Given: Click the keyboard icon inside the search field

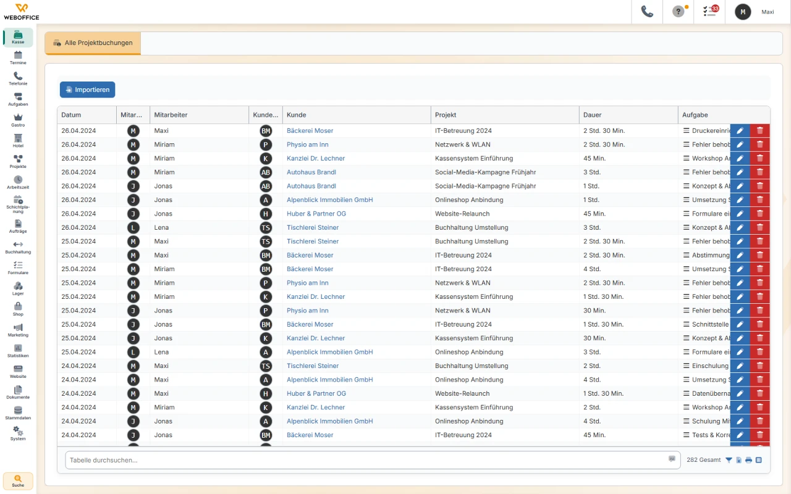Looking at the screenshot, I should (x=672, y=459).
